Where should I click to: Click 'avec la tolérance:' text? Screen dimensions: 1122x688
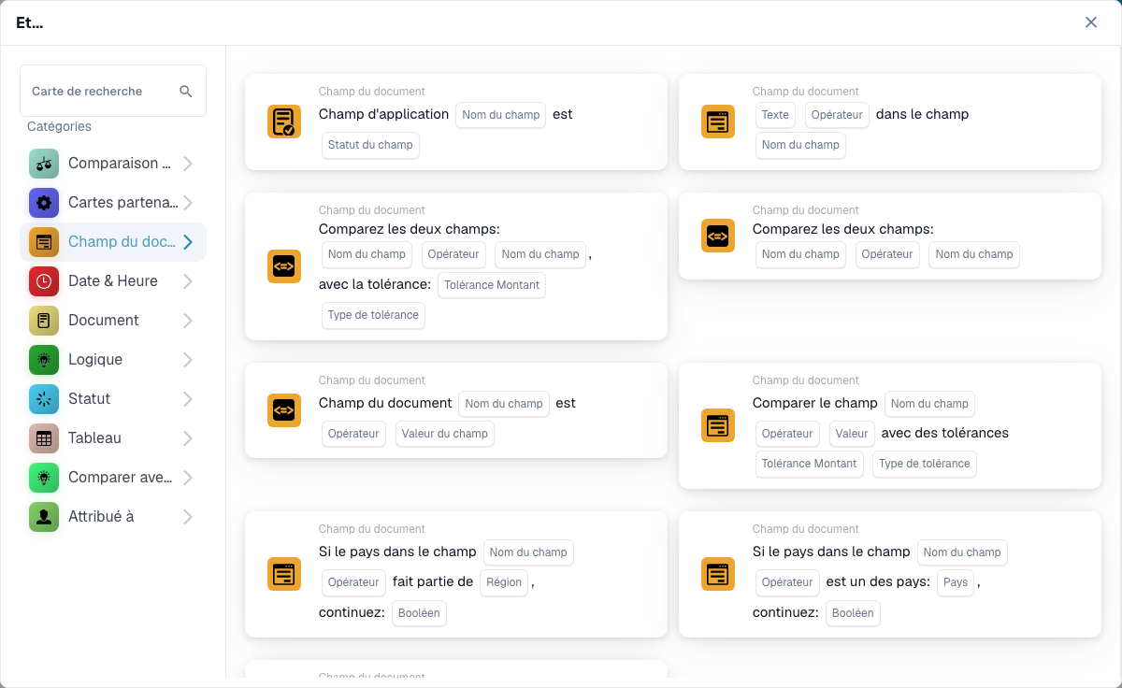point(375,284)
